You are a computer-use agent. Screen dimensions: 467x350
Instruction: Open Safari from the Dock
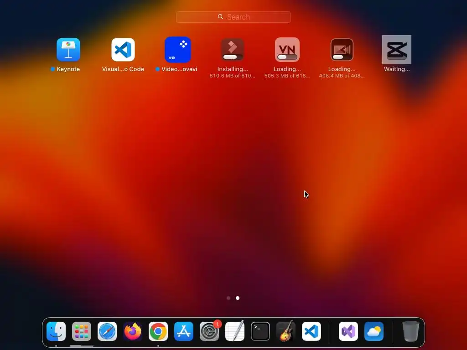click(107, 331)
